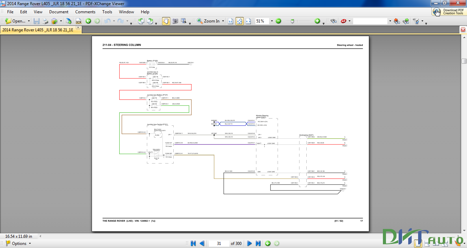
Task: Open the Comments menu
Action: 85,12
